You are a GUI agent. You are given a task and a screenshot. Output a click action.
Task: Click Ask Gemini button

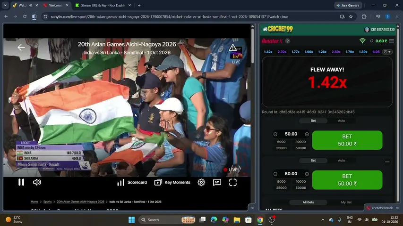coord(348,5)
